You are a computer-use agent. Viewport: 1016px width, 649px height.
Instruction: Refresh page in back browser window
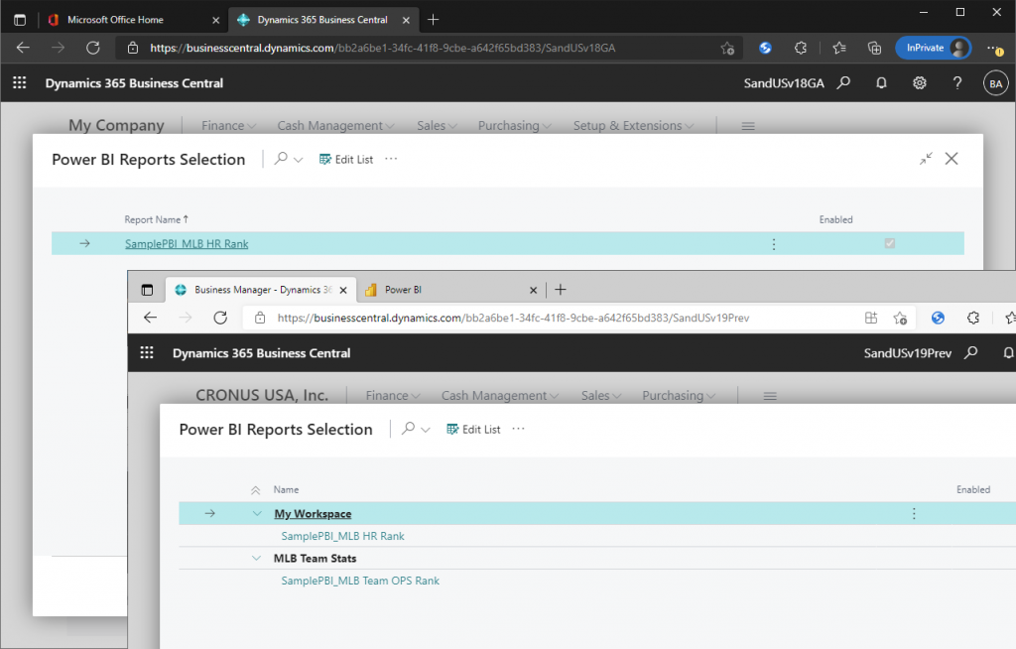(93, 48)
